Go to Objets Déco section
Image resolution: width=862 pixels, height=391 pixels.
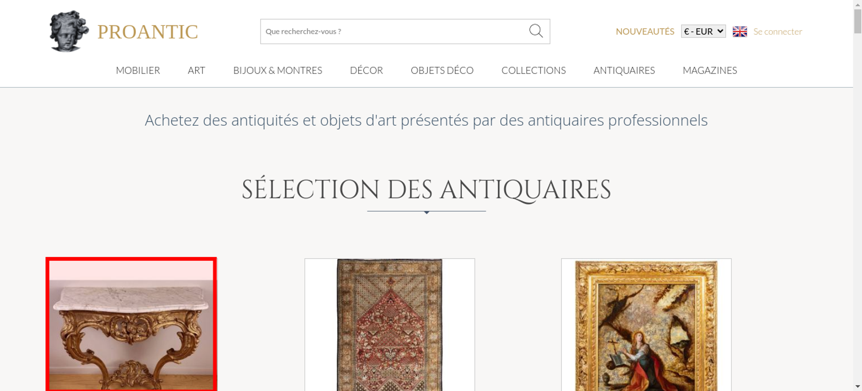pos(442,70)
